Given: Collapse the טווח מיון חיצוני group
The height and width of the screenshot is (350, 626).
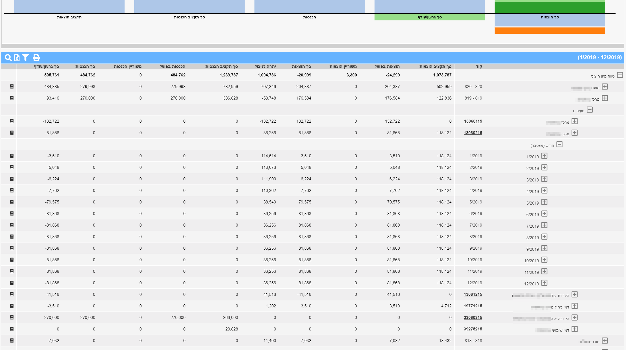Looking at the screenshot, I should tap(620, 75).
